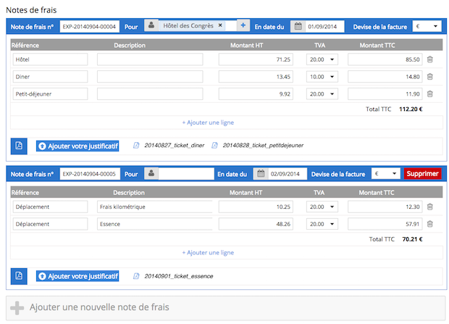449x324 pixels.
Task: Open the 20140901_ticket_essence attachment
Action: tap(178, 276)
